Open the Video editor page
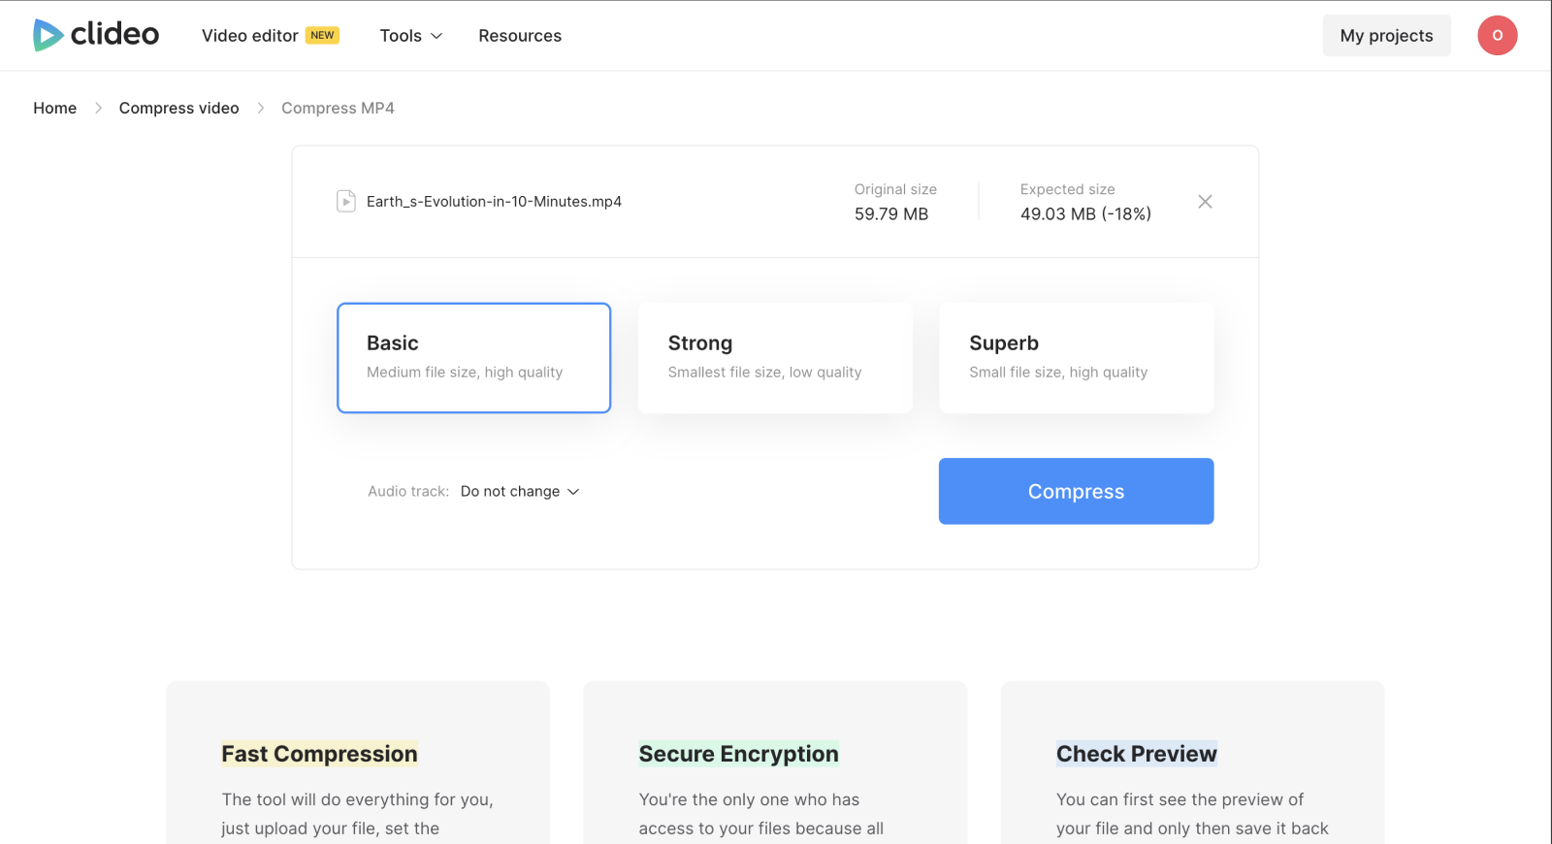The image size is (1552, 844). tap(249, 36)
